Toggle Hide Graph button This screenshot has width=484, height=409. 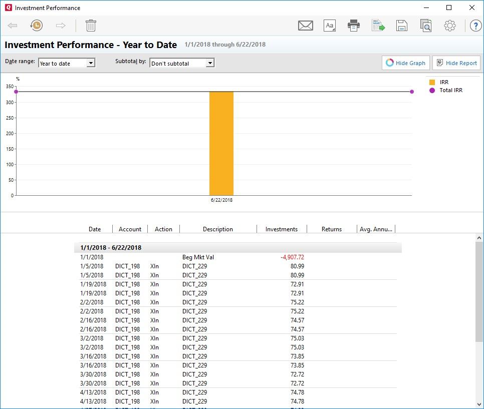pos(405,63)
